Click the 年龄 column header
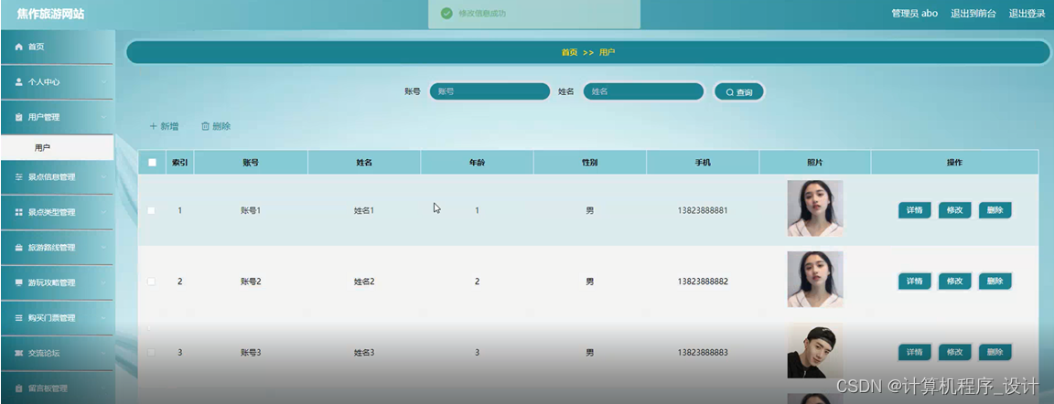Screen dimensions: 1054x404 click(477, 163)
